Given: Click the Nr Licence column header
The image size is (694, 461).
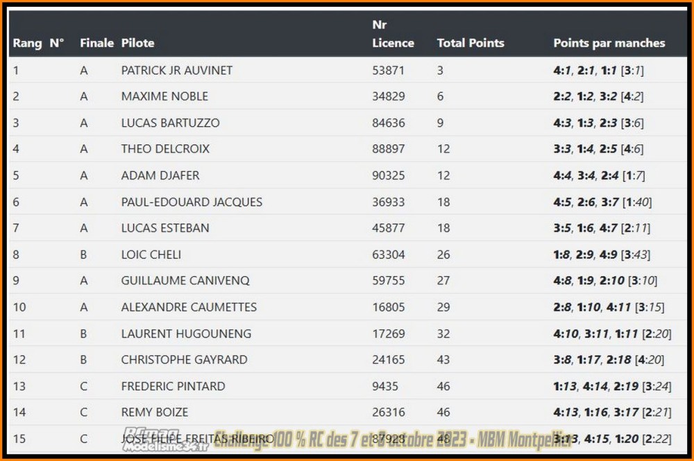Looking at the screenshot, I should (x=393, y=33).
